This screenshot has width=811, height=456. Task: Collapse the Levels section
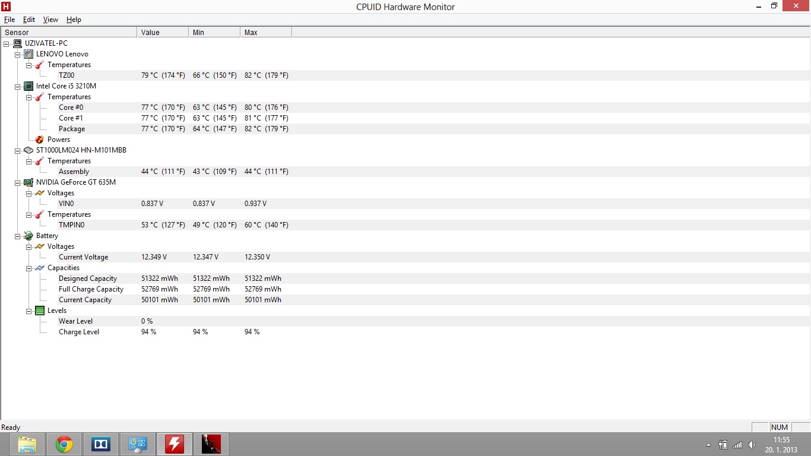point(29,311)
